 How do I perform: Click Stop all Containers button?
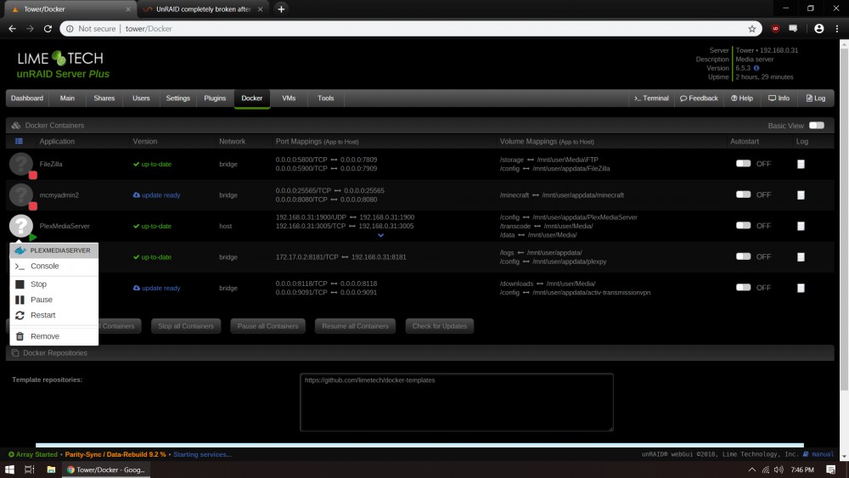click(x=186, y=326)
